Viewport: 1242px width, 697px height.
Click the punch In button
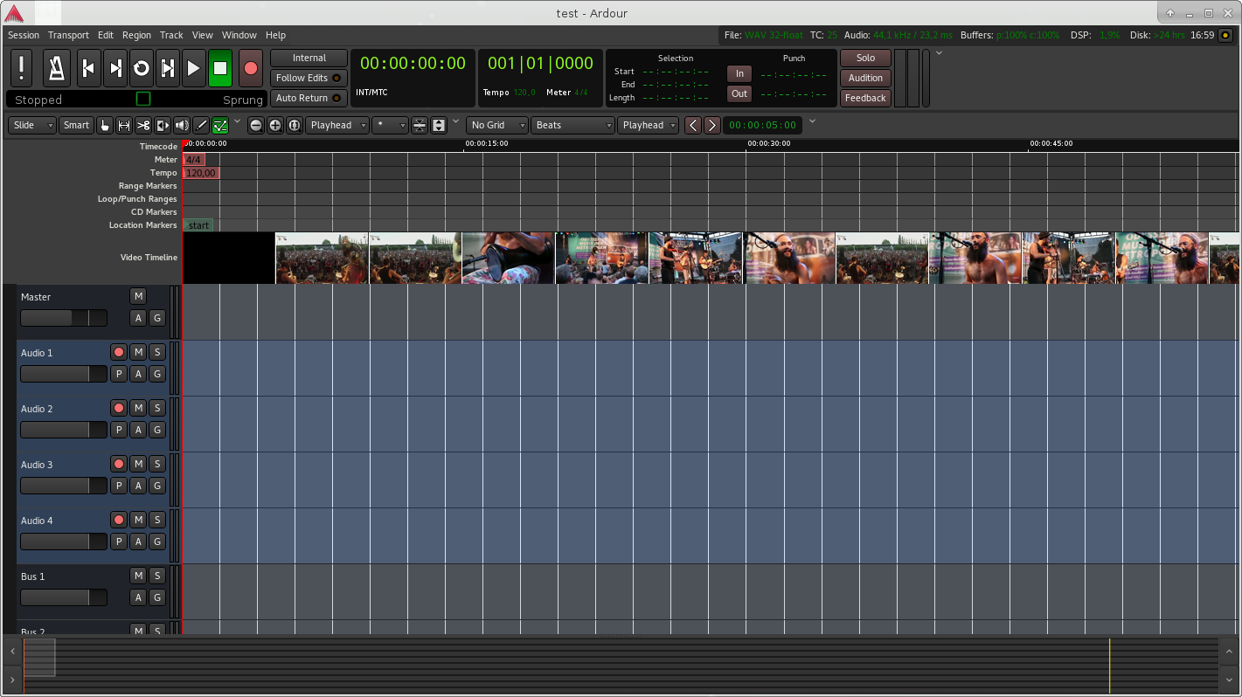point(739,73)
